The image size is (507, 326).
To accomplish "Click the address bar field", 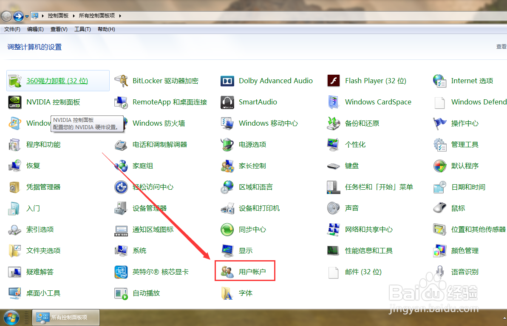I will 268,16.
